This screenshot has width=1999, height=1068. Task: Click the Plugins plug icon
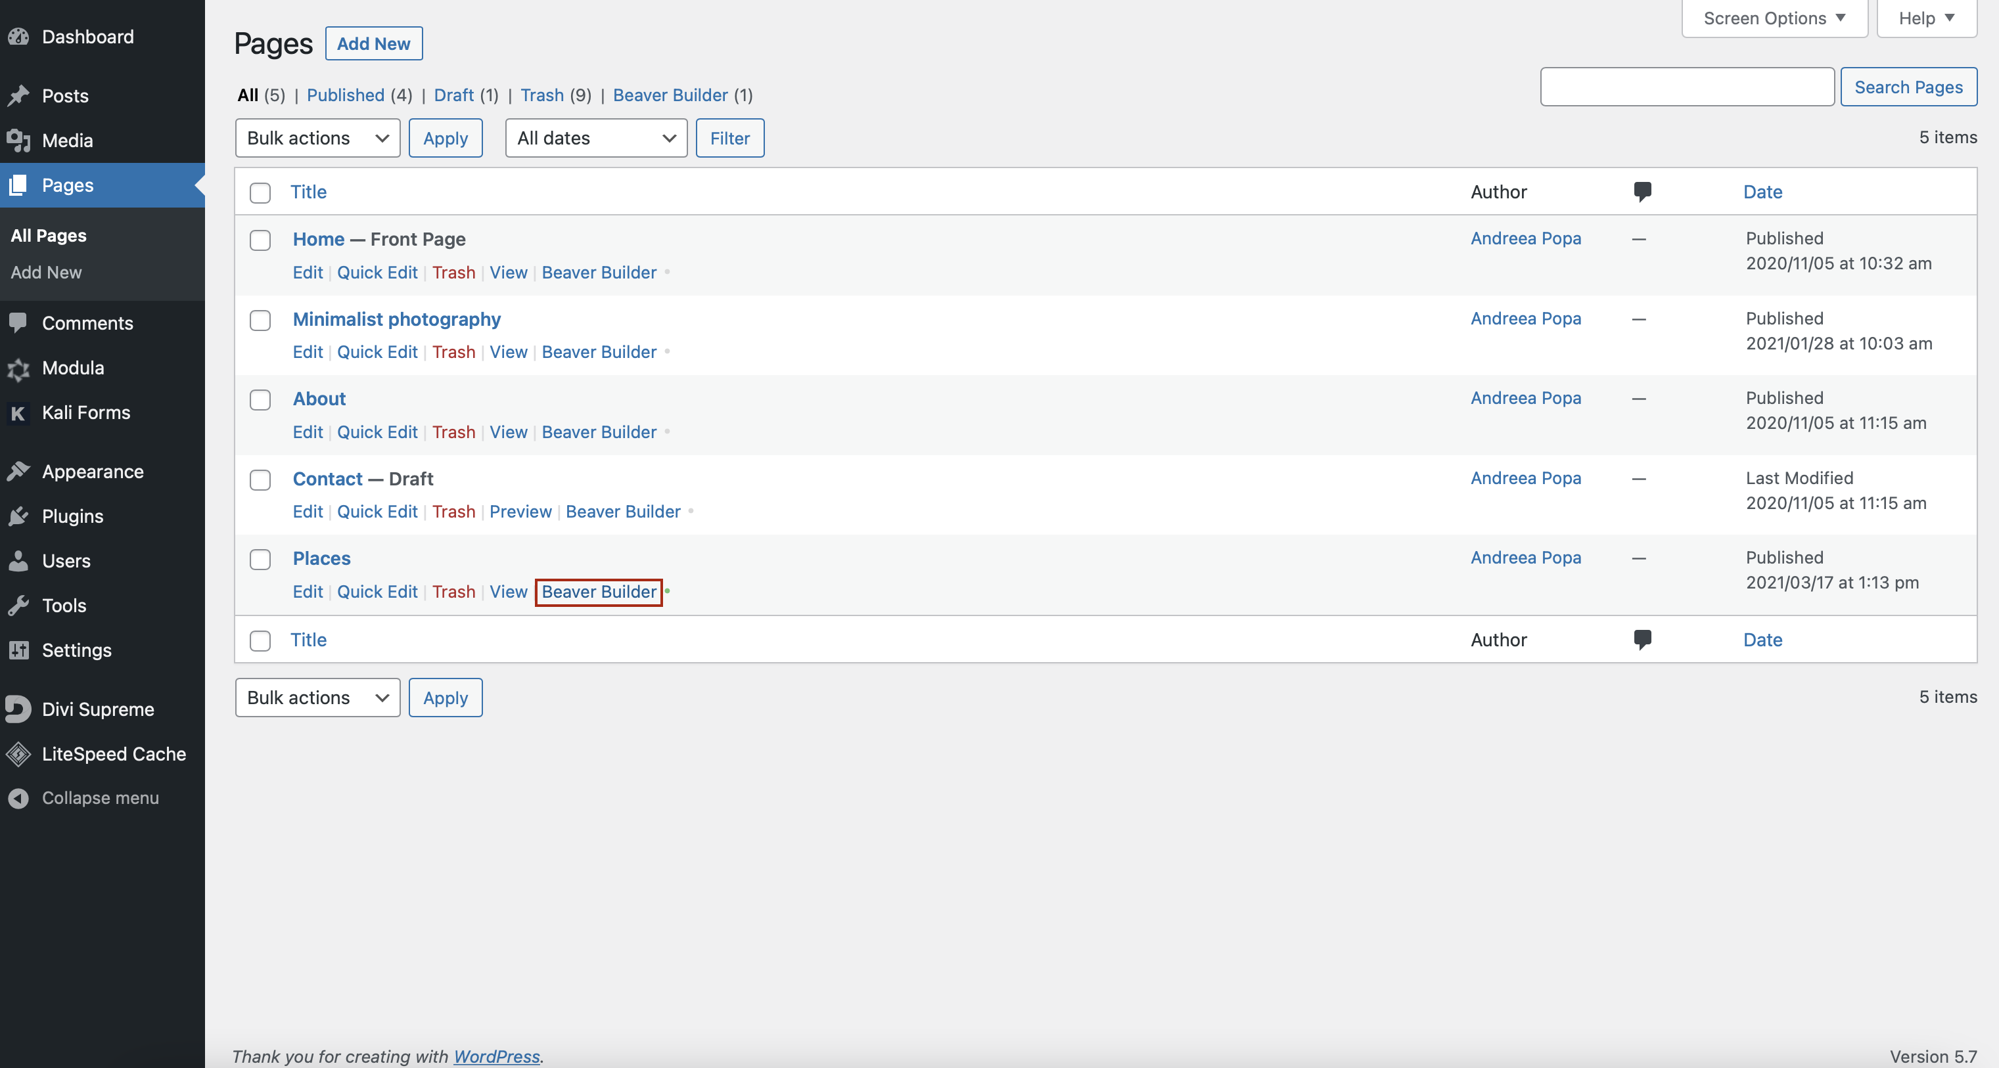tap(18, 516)
